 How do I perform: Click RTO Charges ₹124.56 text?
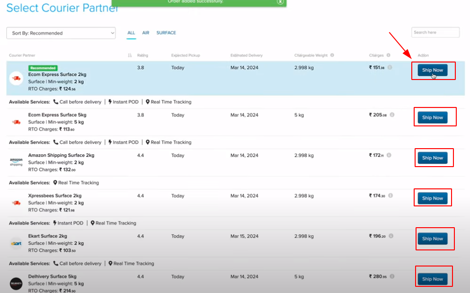tap(52, 89)
